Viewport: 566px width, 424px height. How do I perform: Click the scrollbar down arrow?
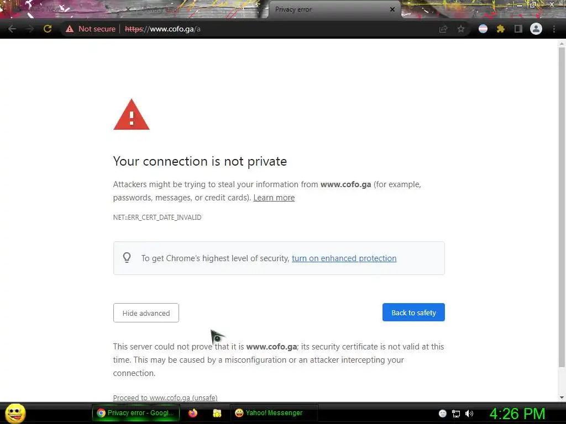click(562, 397)
